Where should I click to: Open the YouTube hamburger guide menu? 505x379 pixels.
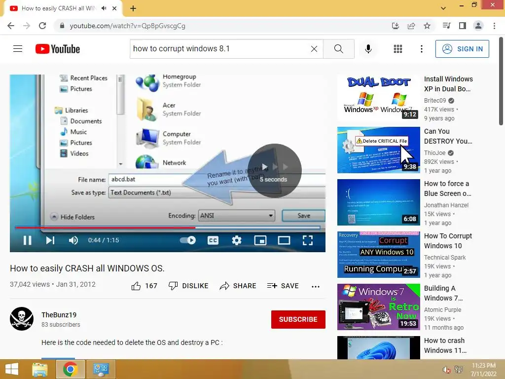[x=18, y=49]
